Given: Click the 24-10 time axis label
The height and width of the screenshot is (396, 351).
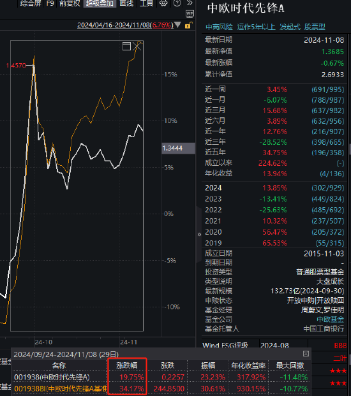Looking at the screenshot, I should 43,342.
